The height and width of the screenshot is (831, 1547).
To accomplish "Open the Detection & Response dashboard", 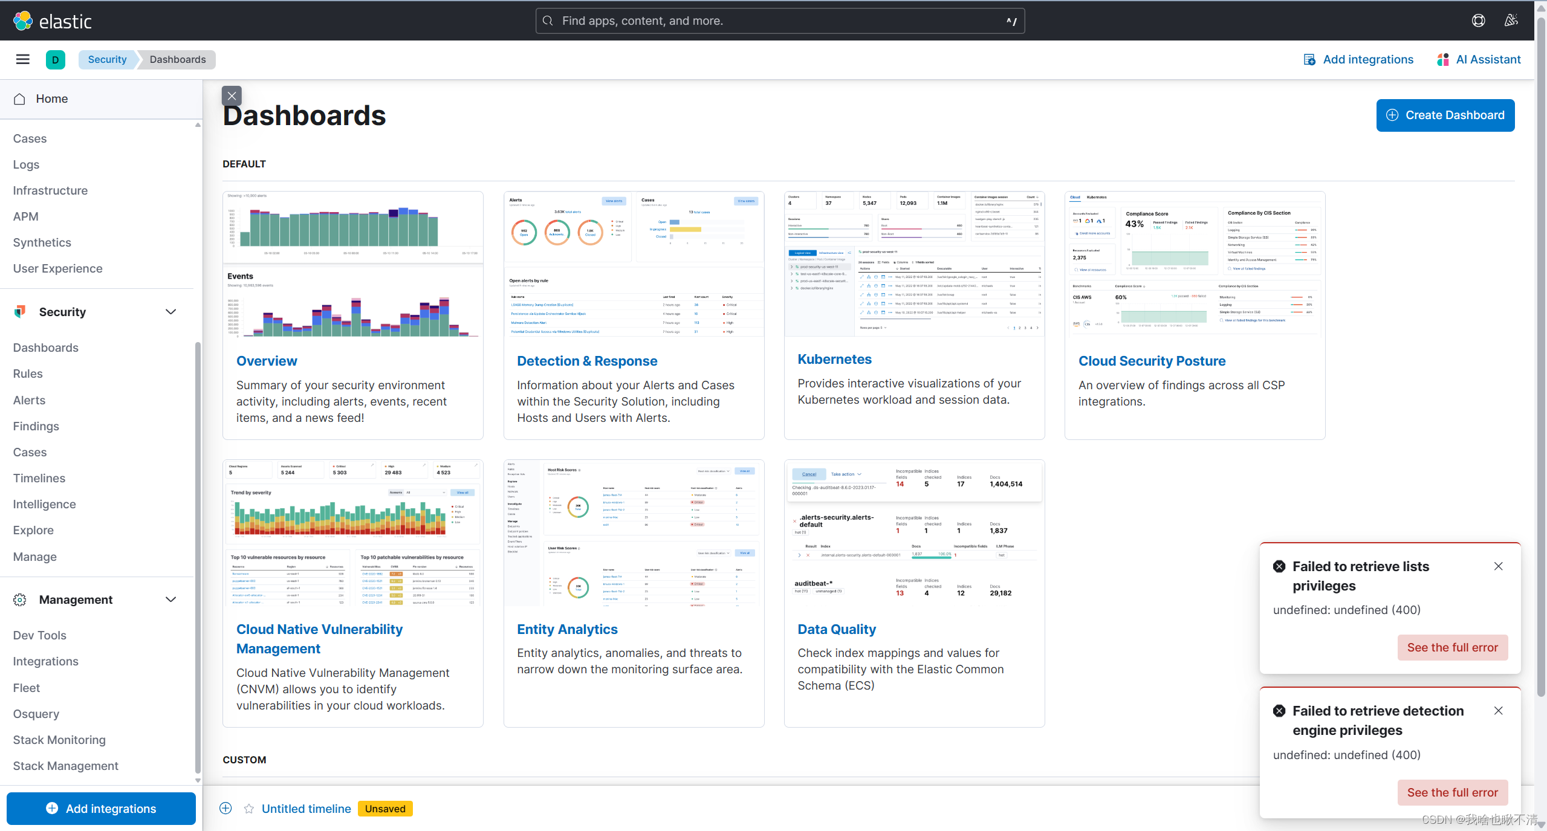I will pyautogui.click(x=586, y=361).
